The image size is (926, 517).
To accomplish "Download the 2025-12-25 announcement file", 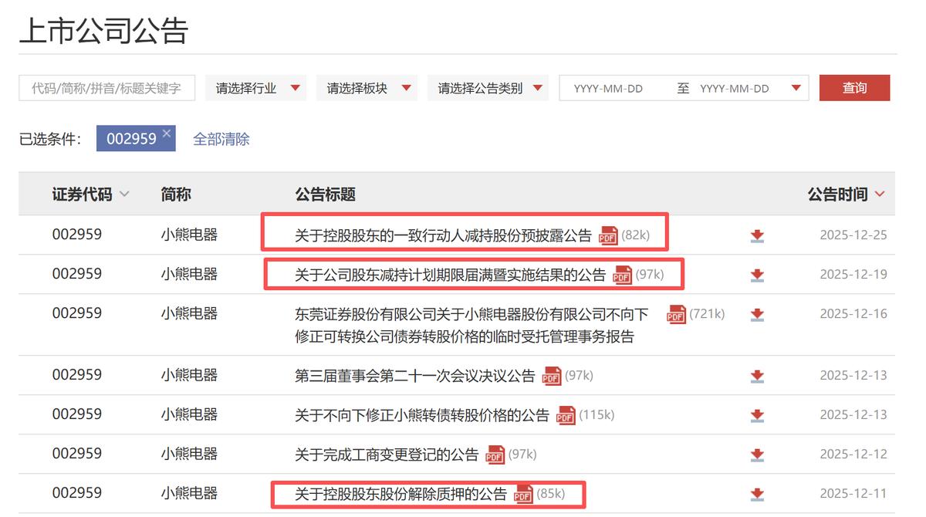I will pyautogui.click(x=757, y=236).
